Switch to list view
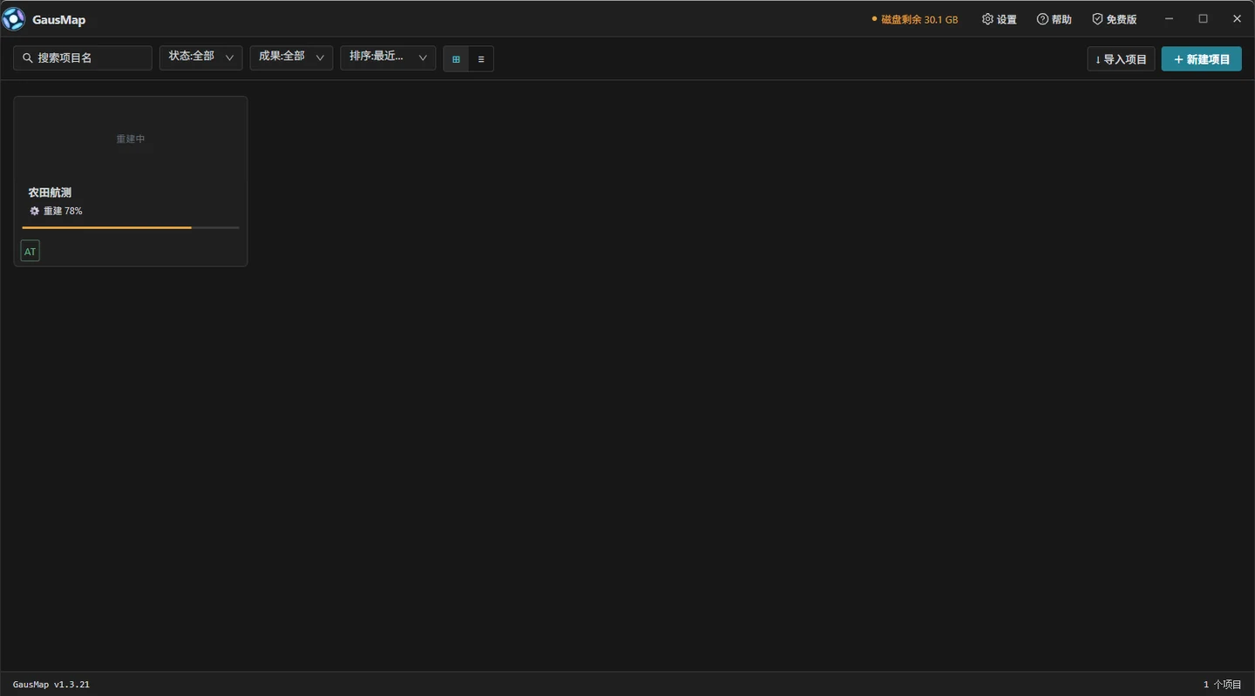The height and width of the screenshot is (696, 1255). [x=481, y=59]
